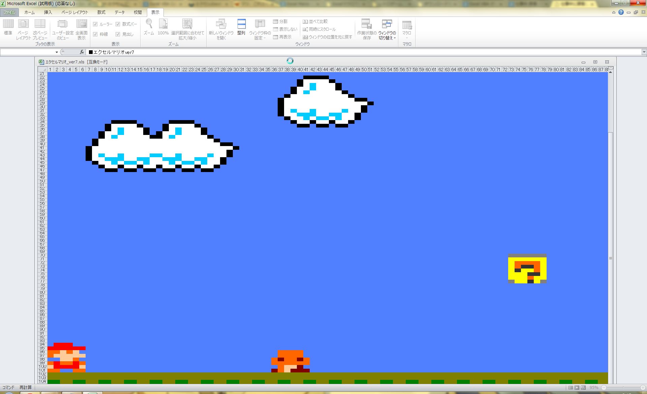The height and width of the screenshot is (394, 647).
Task: Click select-all corner of the worksheet grid
Action: pos(42,69)
